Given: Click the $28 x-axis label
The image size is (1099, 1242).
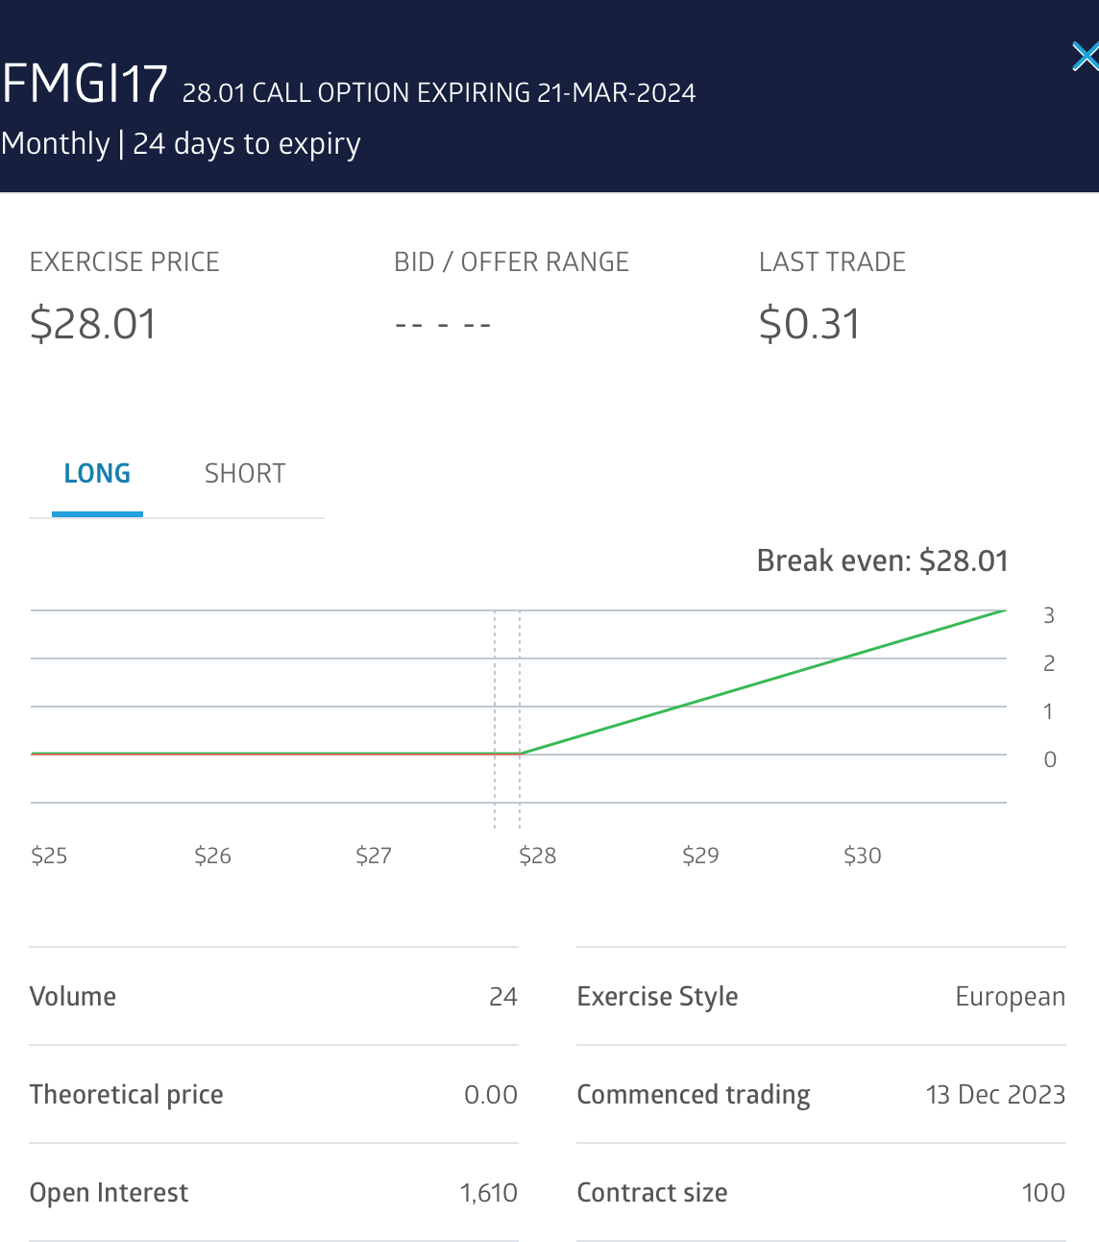Looking at the screenshot, I should tap(537, 856).
